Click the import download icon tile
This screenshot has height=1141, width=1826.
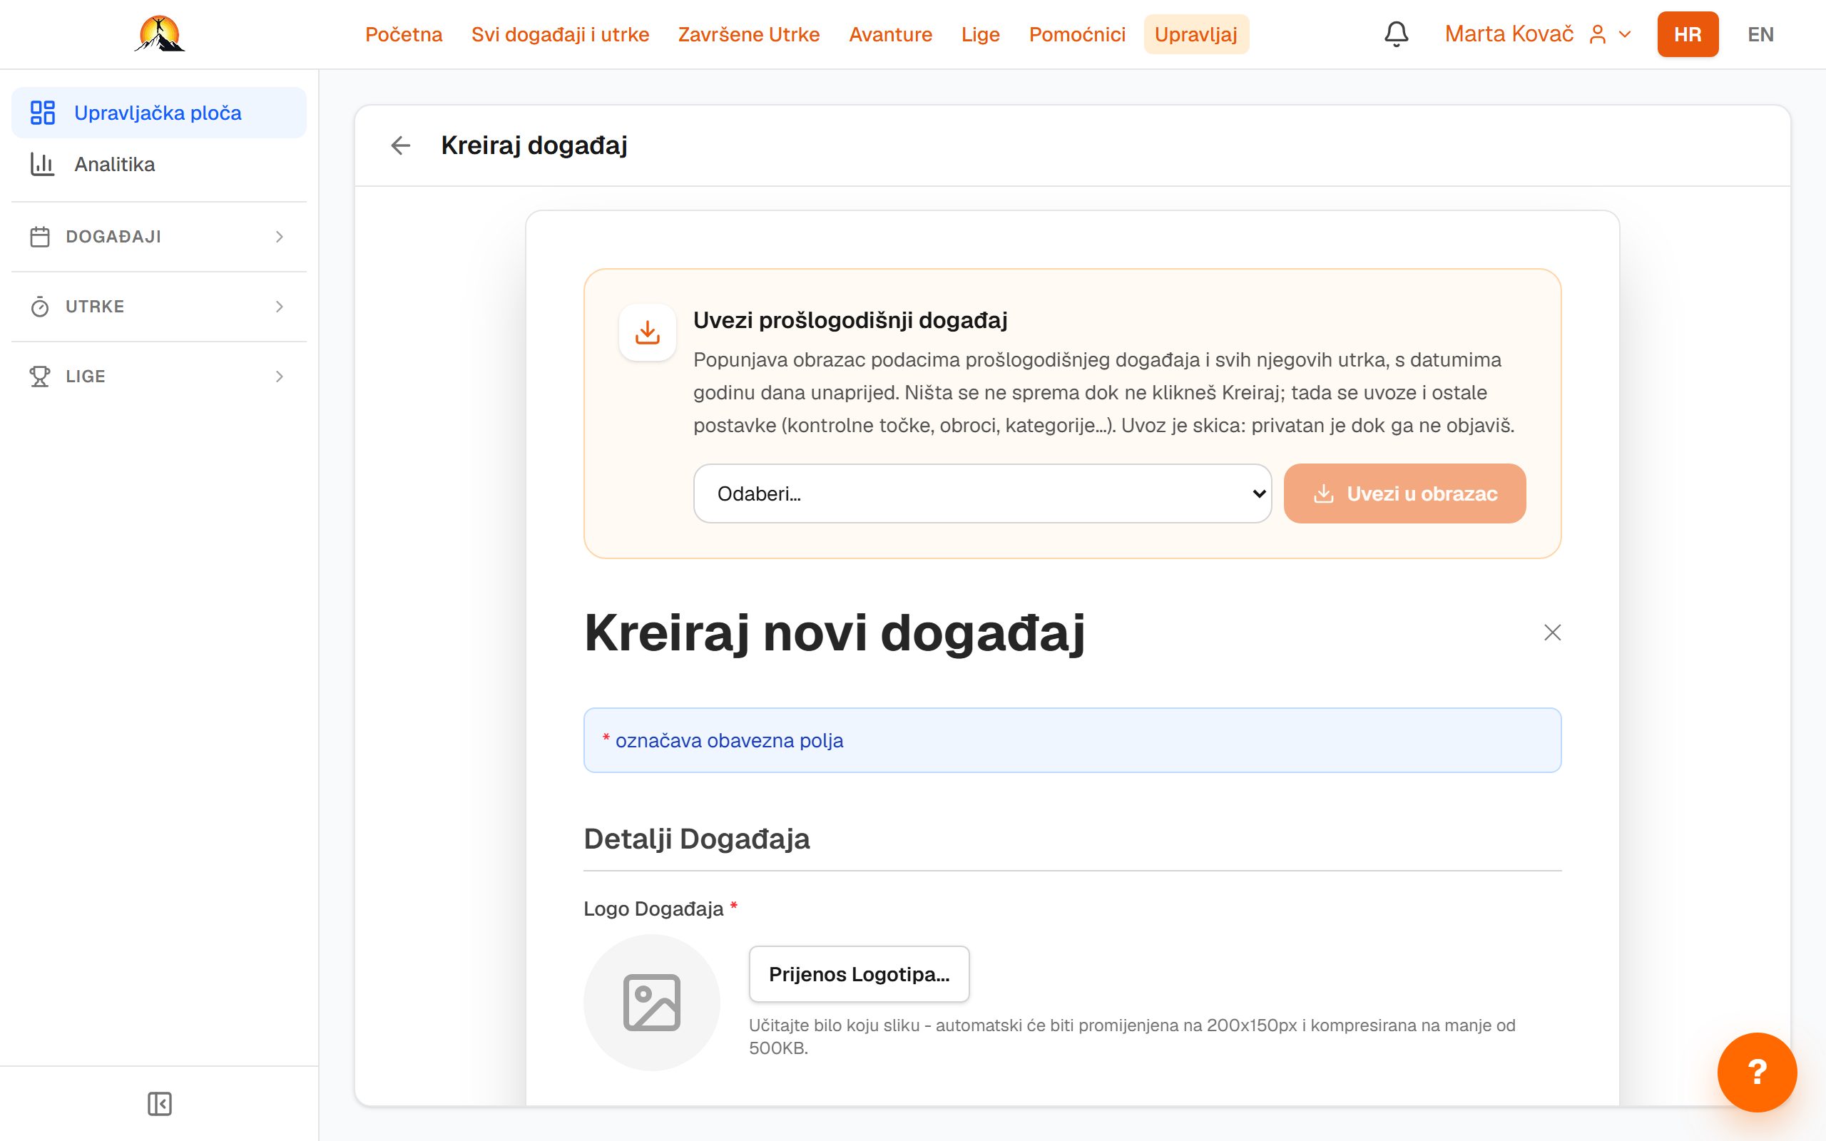648,332
